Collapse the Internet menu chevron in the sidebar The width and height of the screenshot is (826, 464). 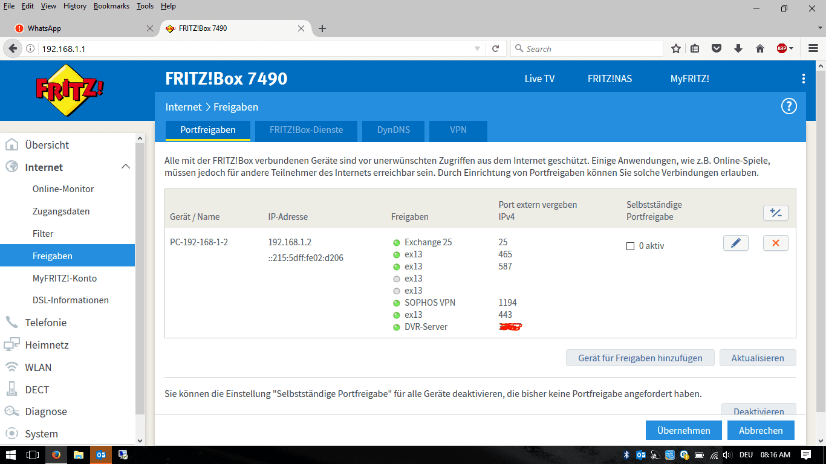coord(126,167)
